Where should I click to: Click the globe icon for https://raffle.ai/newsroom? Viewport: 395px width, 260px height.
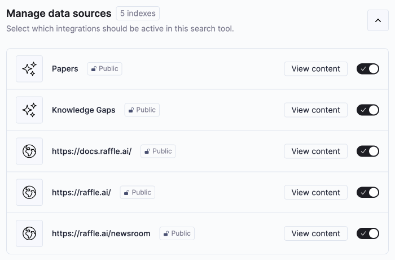click(x=29, y=233)
